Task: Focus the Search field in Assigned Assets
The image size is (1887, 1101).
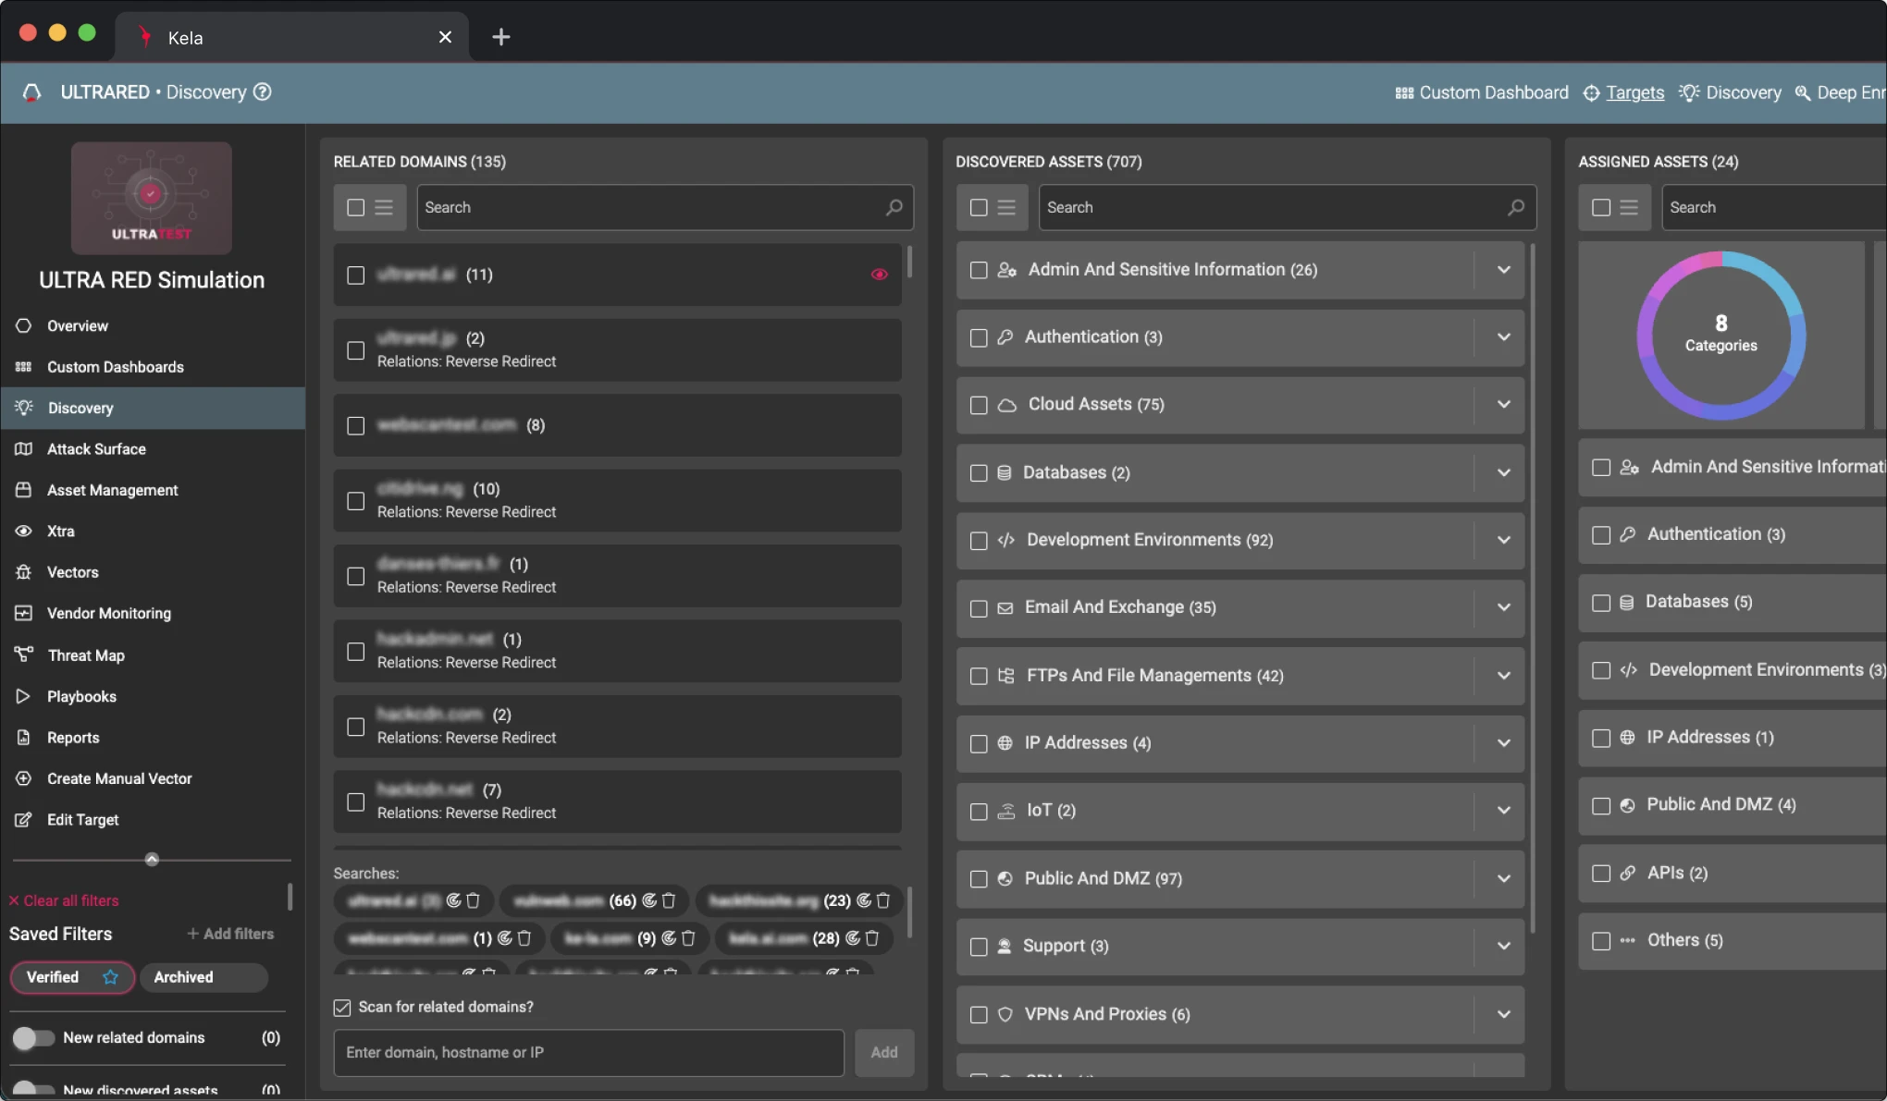Action: pos(1774,207)
